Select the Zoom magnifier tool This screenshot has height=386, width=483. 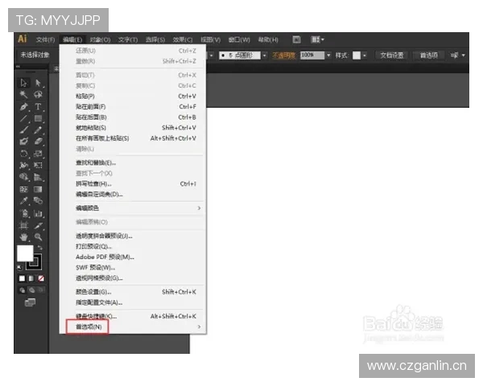38,237
